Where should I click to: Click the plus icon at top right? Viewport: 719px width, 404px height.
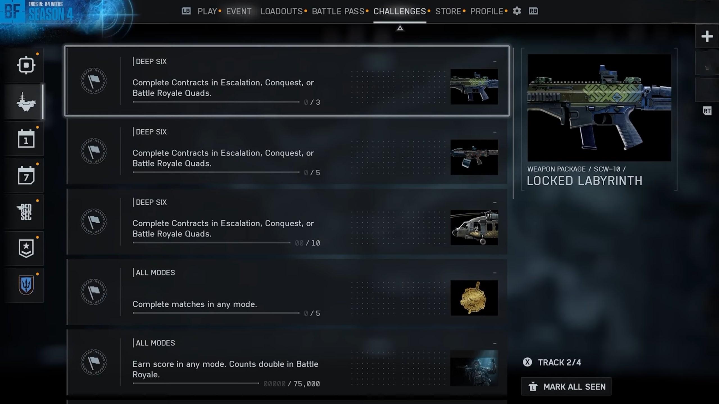coord(707,36)
